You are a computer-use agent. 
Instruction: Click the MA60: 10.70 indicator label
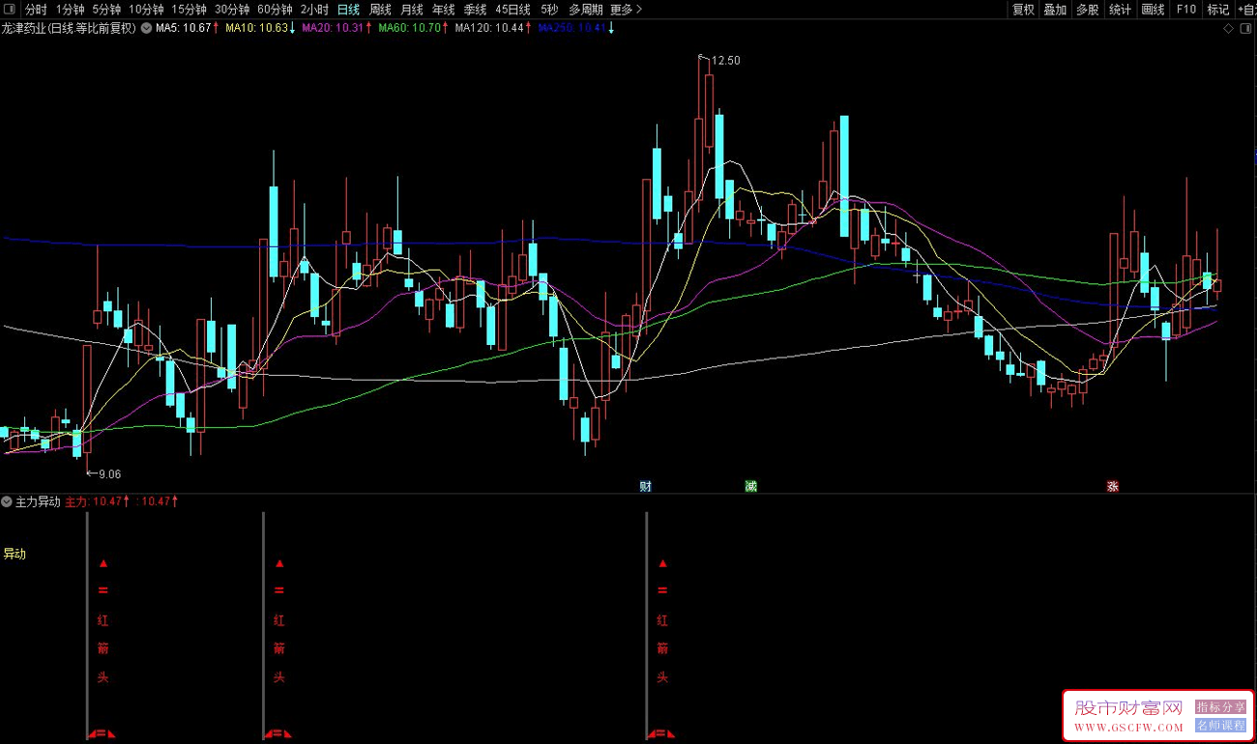click(x=411, y=28)
